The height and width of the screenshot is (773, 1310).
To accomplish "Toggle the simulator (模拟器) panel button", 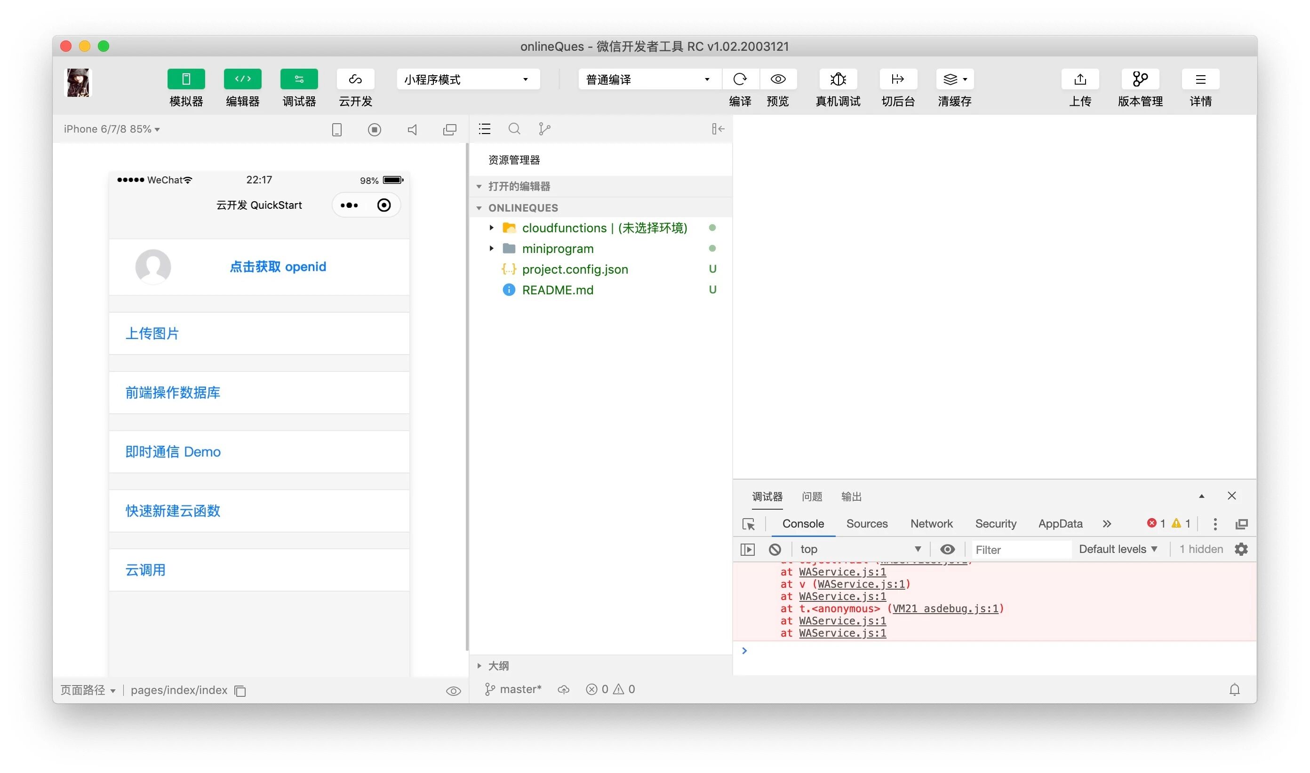I will tap(186, 79).
